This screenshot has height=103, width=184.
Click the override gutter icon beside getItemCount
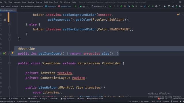tap(4, 54)
